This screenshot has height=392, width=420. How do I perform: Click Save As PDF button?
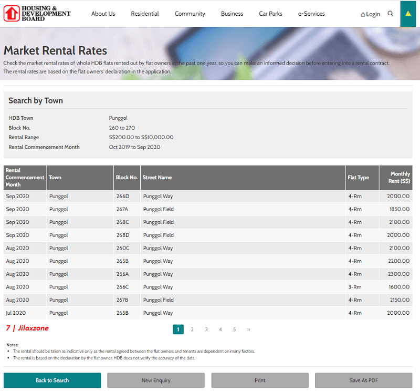click(x=363, y=380)
